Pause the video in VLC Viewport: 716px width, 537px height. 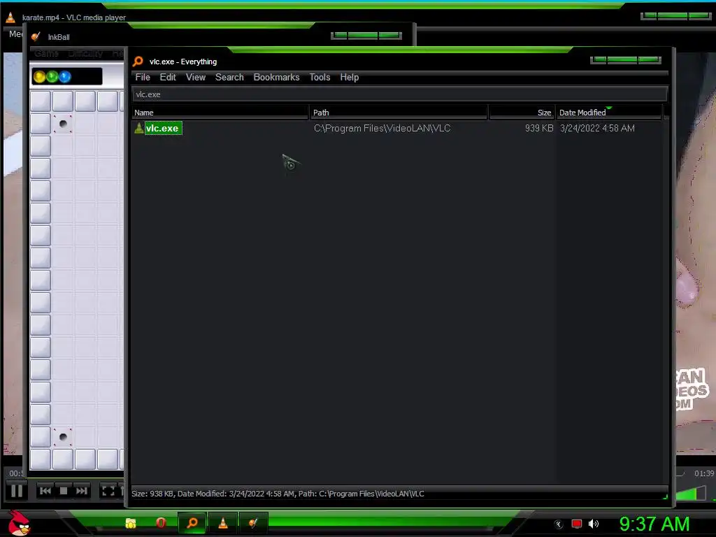pyautogui.click(x=17, y=491)
